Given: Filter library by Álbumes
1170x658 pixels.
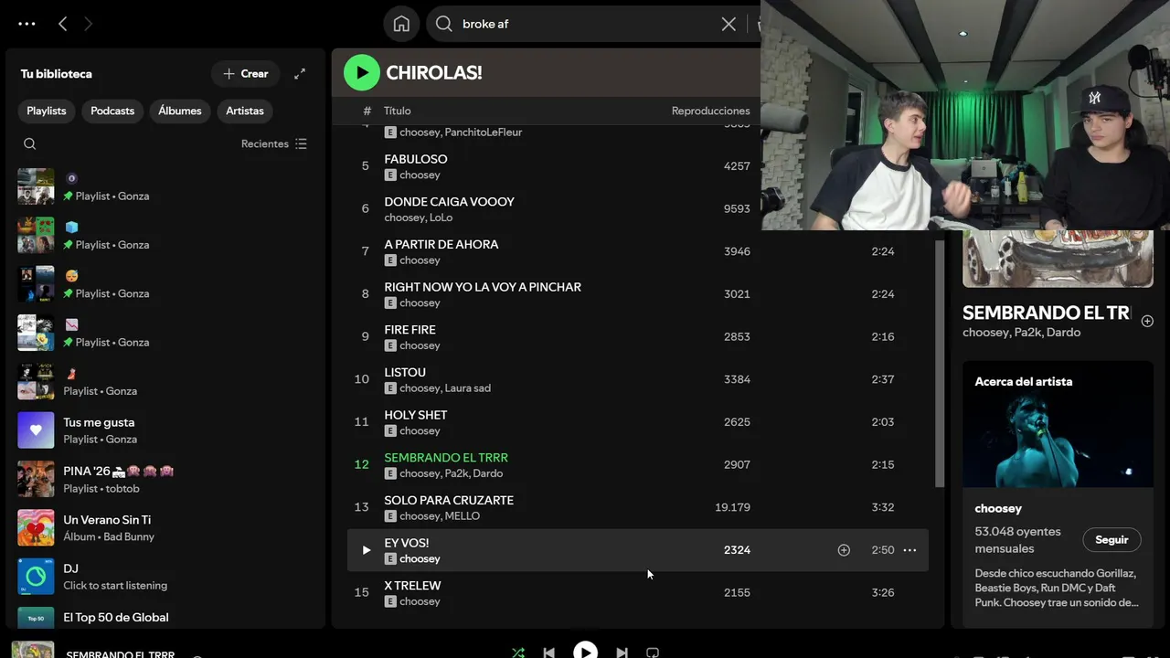Looking at the screenshot, I should (x=180, y=111).
